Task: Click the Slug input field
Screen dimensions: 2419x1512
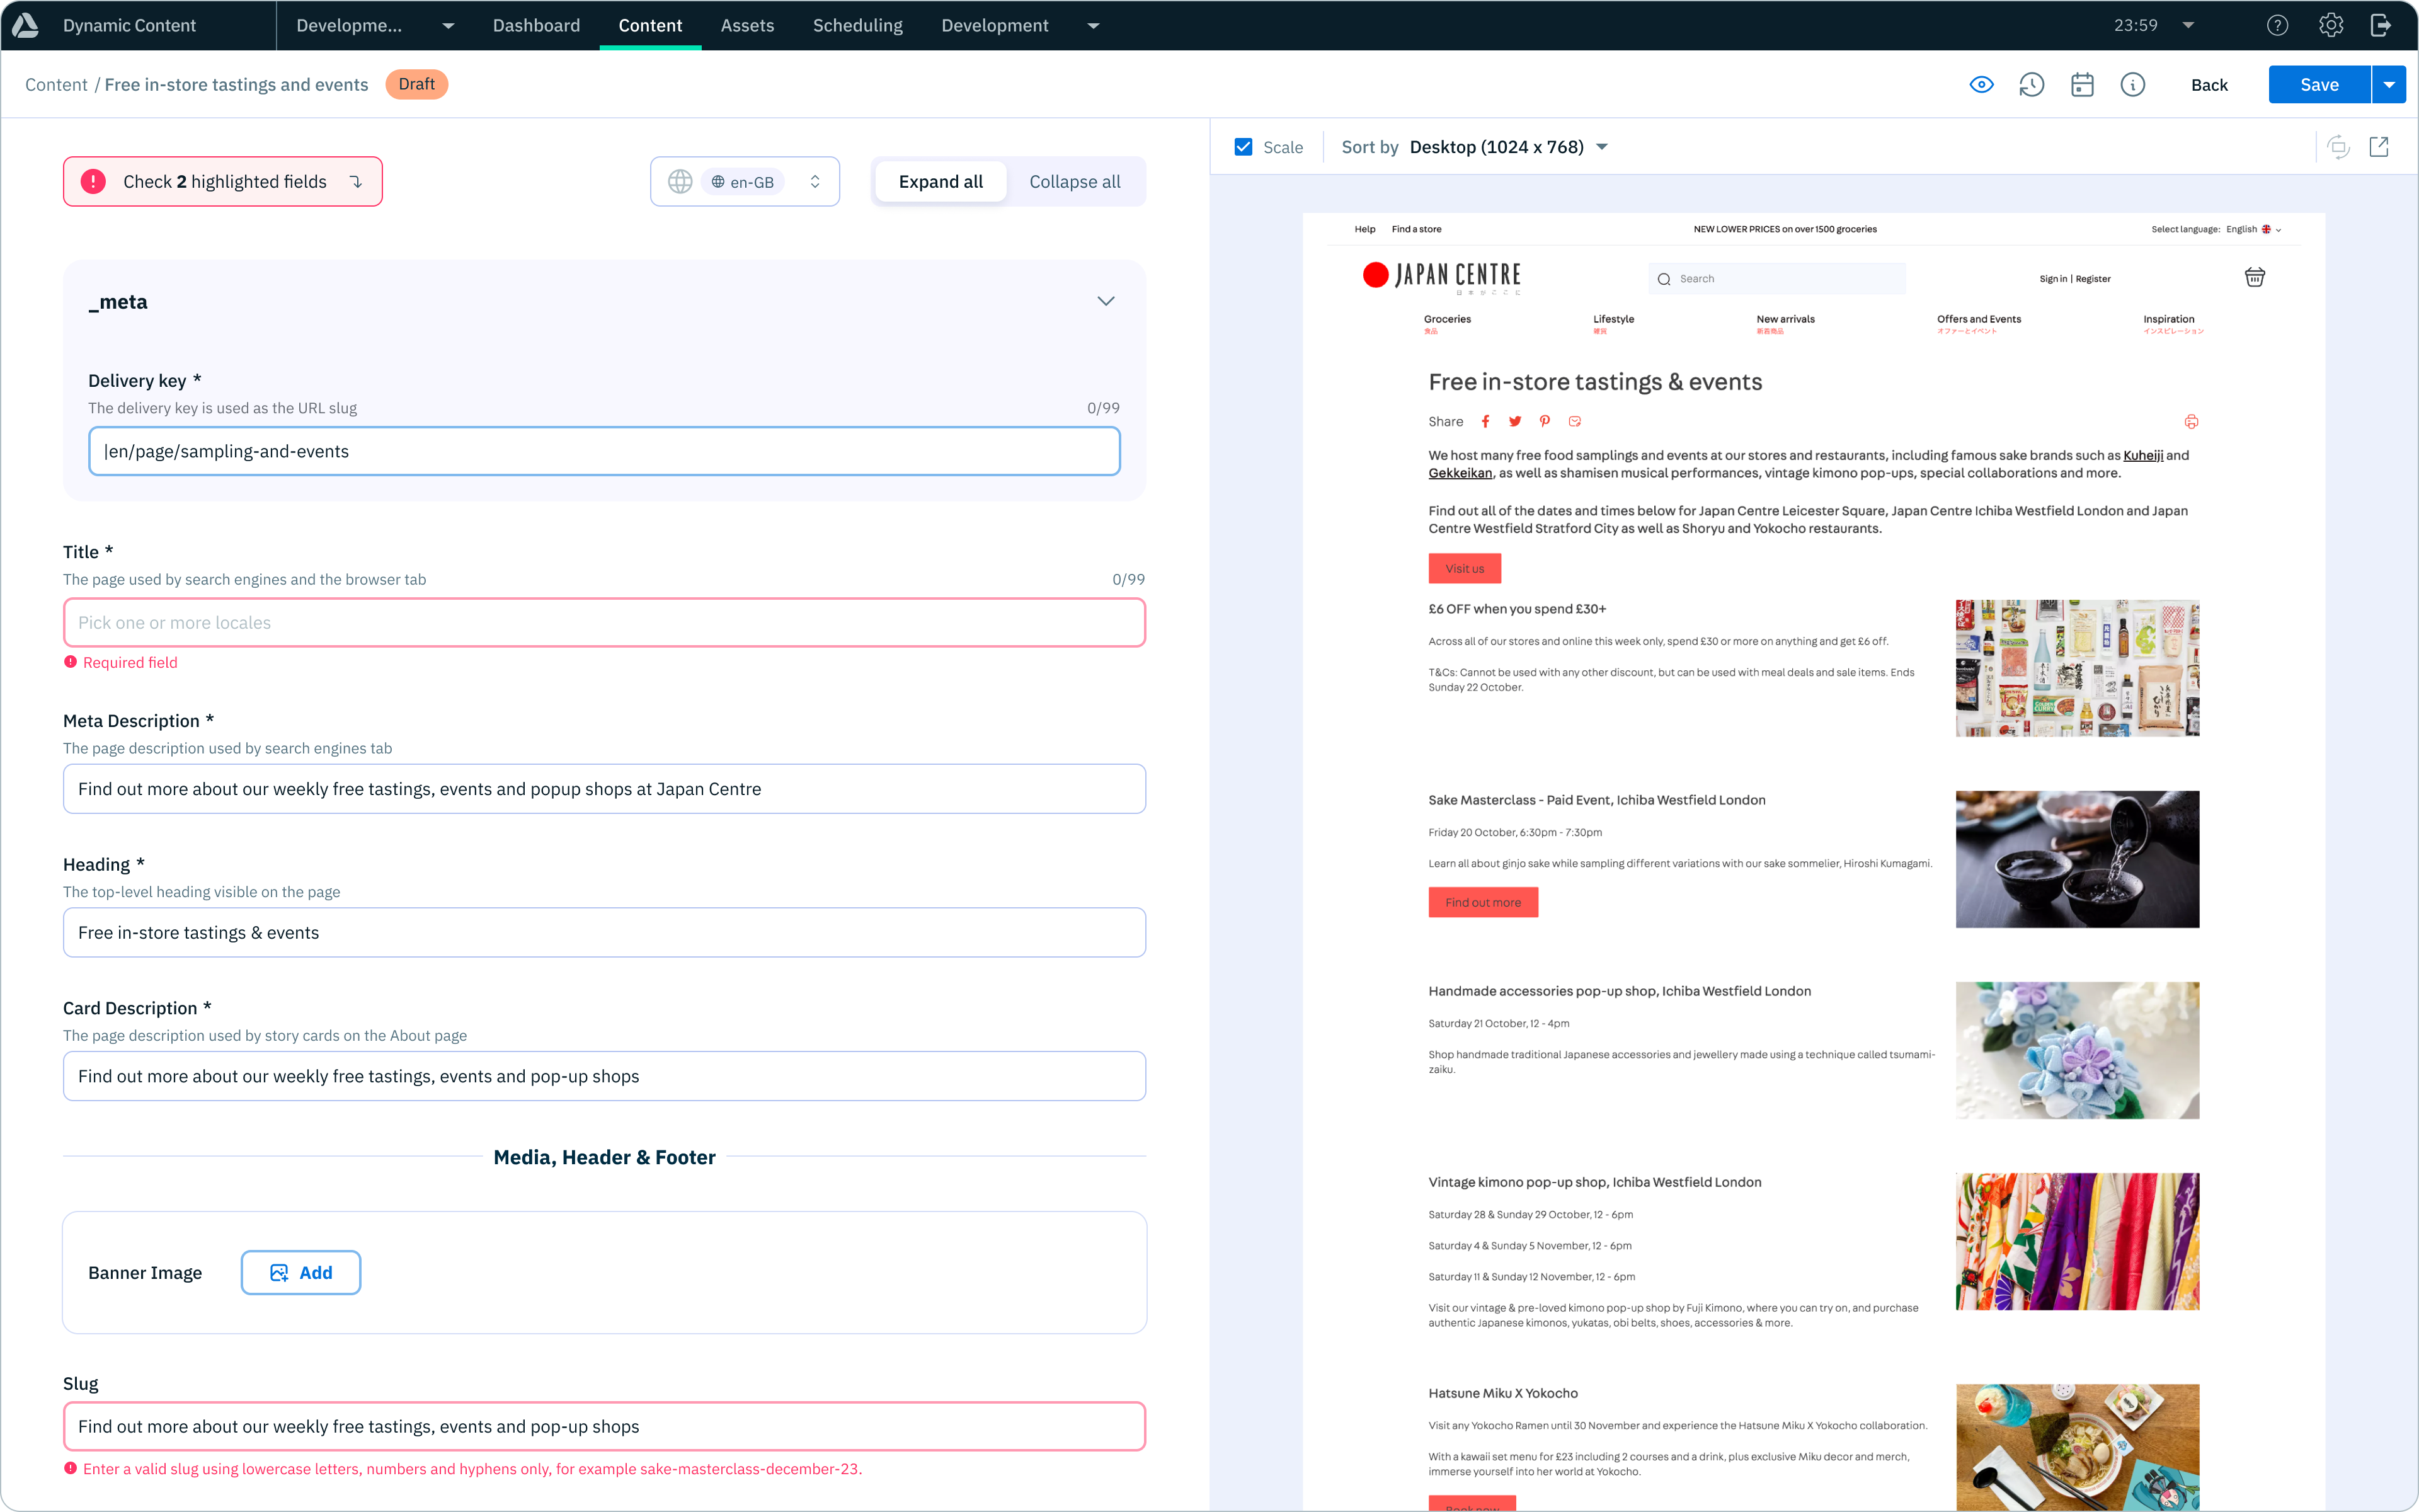Action: coord(603,1426)
